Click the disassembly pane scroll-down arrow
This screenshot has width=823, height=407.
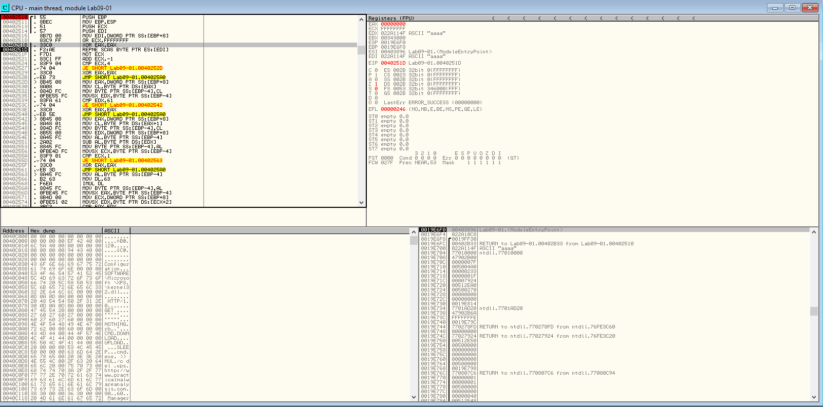point(361,203)
